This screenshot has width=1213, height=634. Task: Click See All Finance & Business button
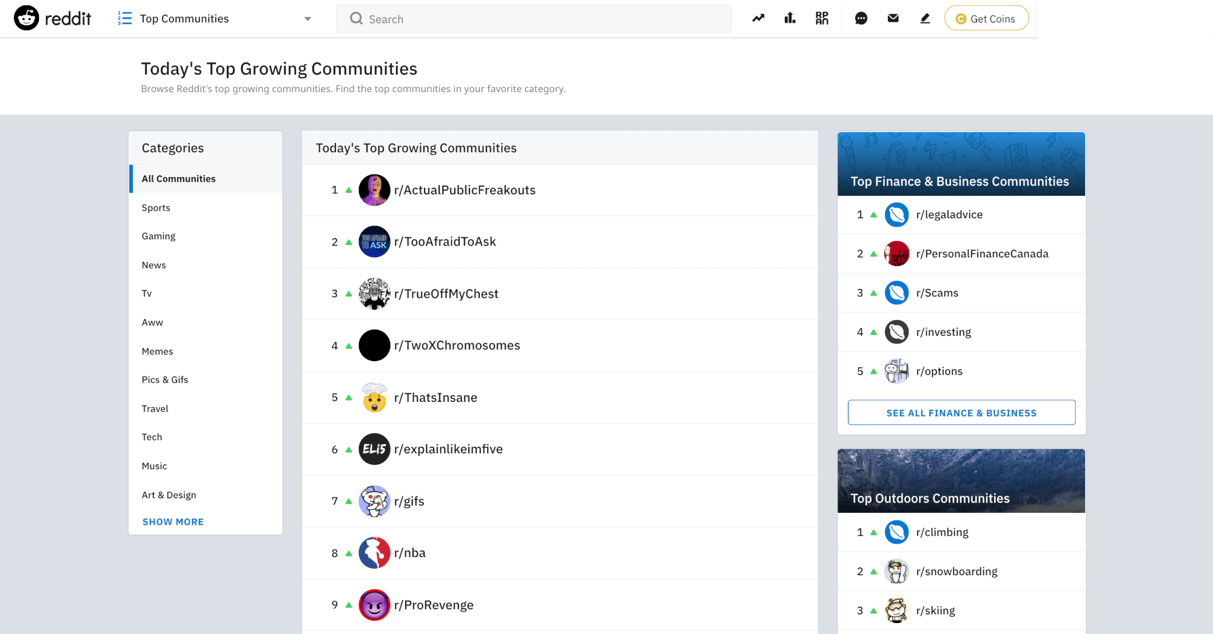click(x=961, y=413)
